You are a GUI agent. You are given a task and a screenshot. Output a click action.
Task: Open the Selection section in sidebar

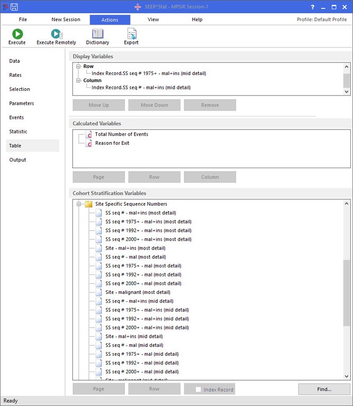click(20, 89)
